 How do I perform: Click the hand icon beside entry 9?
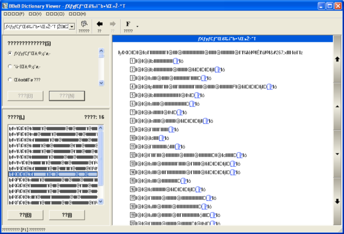click(x=171, y=130)
